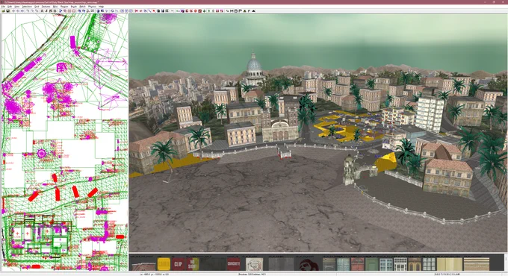Select the striped beige facade texture
This screenshot has width=508, height=276.
[x=477, y=264]
